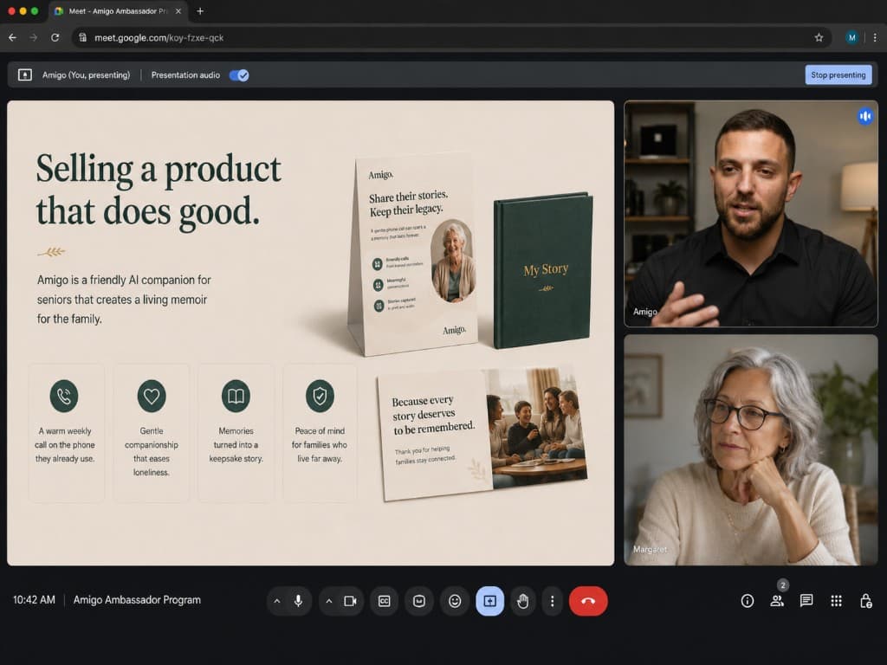Open the reactions panel button
This screenshot has width=887, height=665.
(419, 601)
